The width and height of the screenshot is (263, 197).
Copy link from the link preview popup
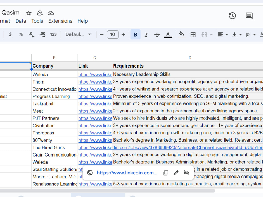pyautogui.click(x=166, y=173)
